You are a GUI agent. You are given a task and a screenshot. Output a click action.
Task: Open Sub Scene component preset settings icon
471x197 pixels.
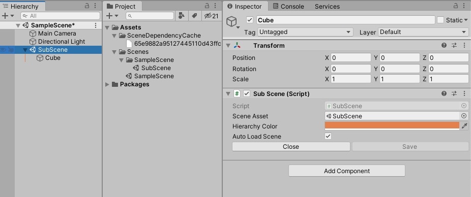tap(454, 93)
